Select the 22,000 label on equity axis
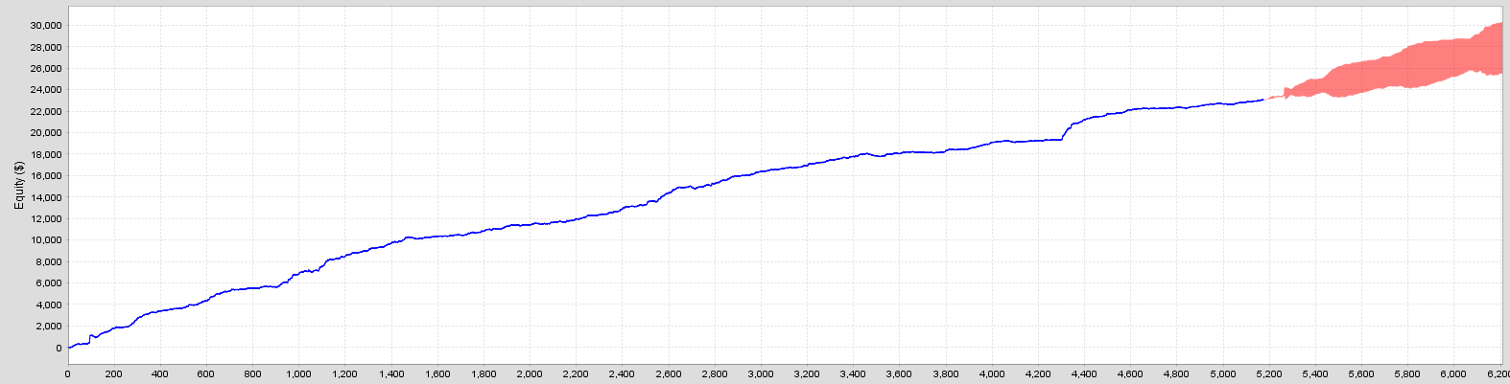This screenshot has width=1510, height=384. 47,111
